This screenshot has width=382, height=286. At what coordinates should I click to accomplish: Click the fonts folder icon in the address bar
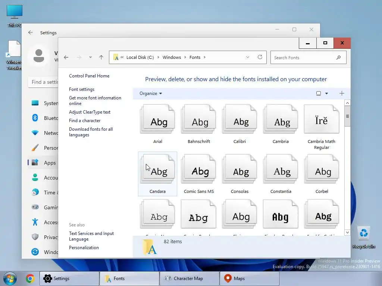pyautogui.click(x=116, y=57)
